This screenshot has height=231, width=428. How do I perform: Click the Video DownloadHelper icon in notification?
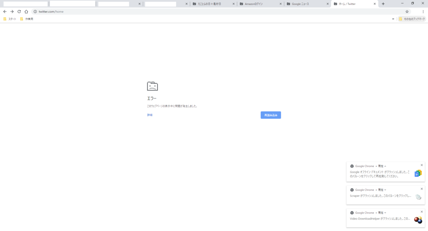(418, 220)
